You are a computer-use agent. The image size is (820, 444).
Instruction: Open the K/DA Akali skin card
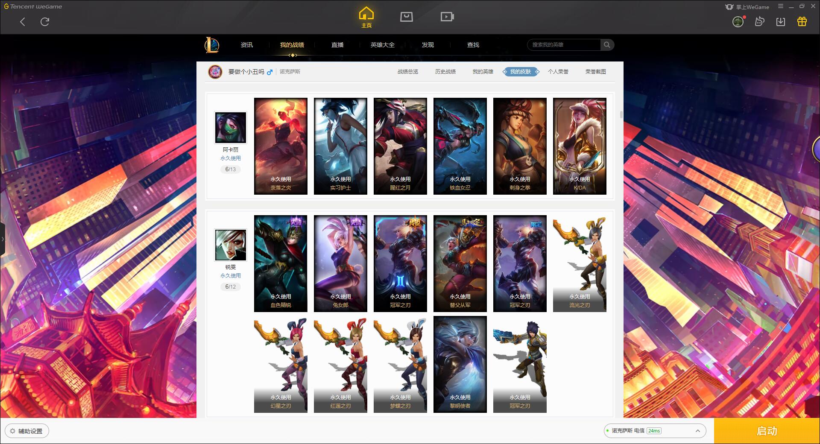coord(580,146)
